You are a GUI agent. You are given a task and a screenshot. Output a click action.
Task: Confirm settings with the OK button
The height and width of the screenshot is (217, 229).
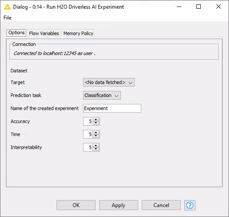76,205
